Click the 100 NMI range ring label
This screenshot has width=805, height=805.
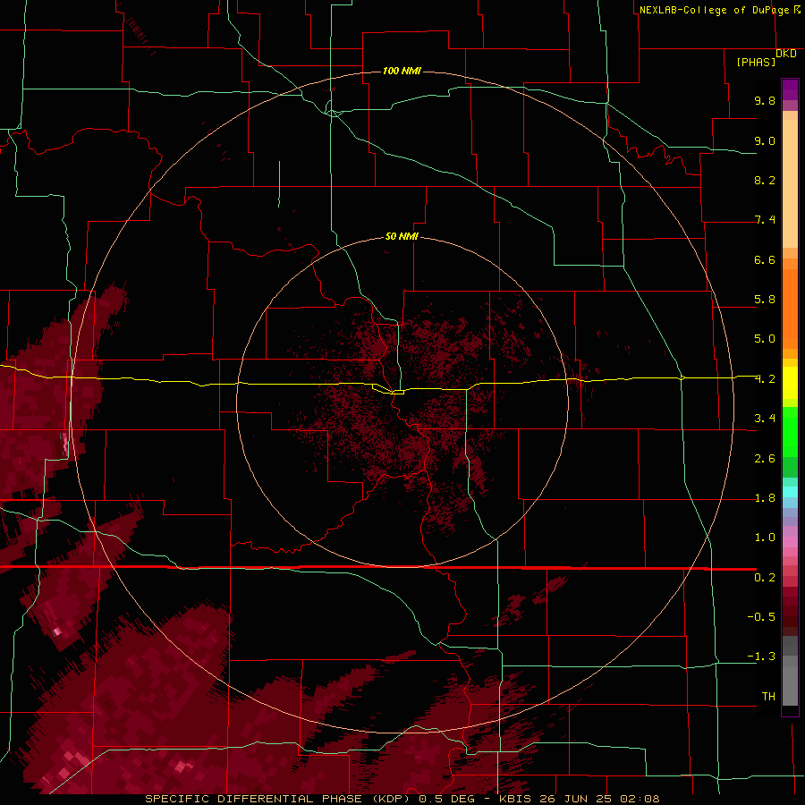[x=402, y=71]
